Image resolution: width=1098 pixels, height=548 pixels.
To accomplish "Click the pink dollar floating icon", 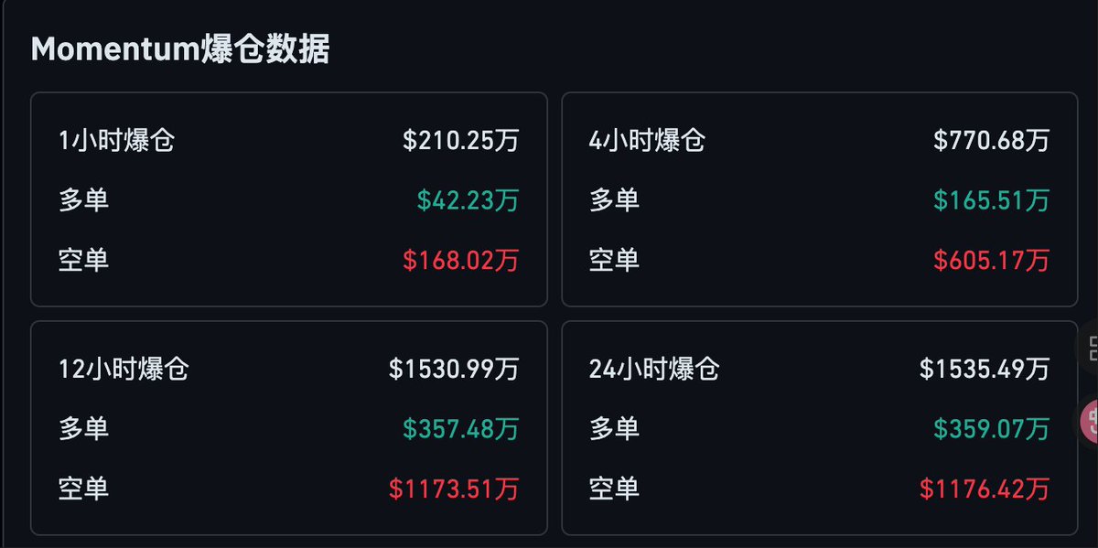I will 1089,420.
